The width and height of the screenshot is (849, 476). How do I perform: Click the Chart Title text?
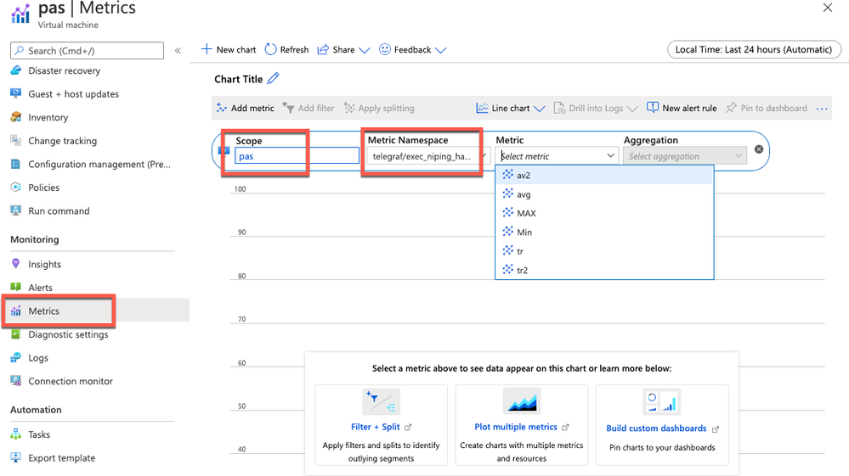pos(238,79)
